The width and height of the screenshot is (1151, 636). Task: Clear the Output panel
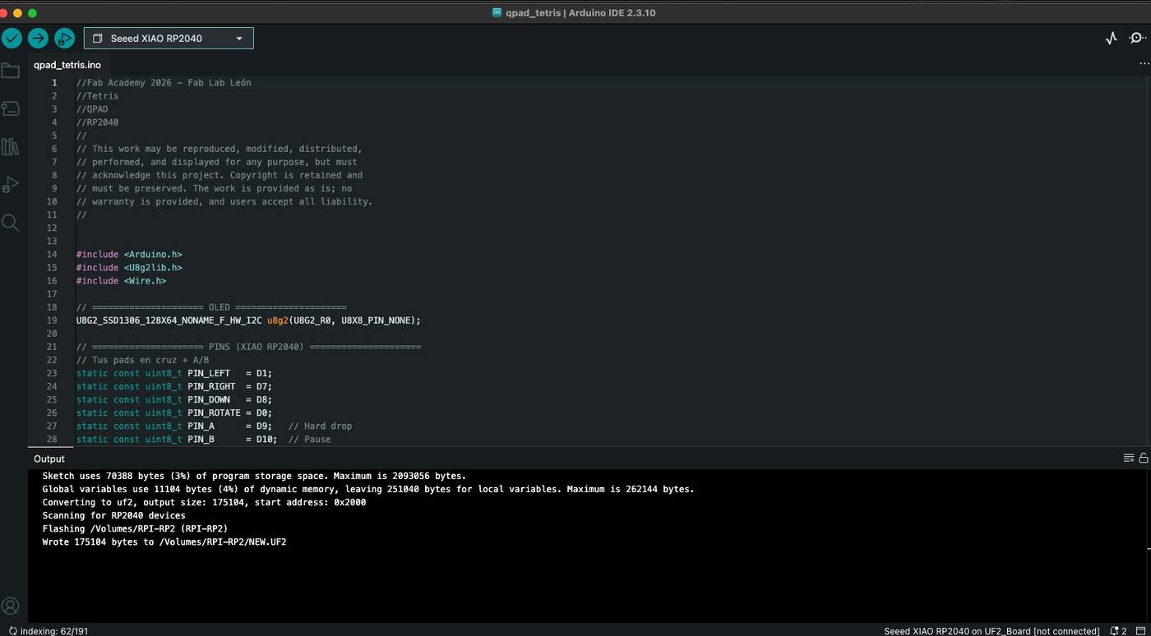tap(1129, 459)
